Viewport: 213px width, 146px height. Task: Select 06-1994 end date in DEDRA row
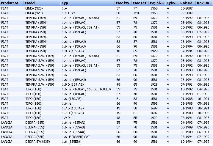click(x=203, y=132)
